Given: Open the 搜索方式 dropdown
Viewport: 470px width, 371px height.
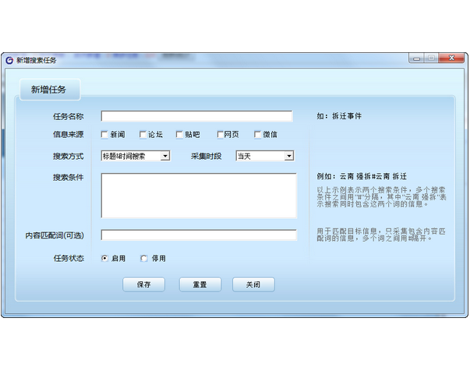Looking at the screenshot, I should tap(136, 156).
